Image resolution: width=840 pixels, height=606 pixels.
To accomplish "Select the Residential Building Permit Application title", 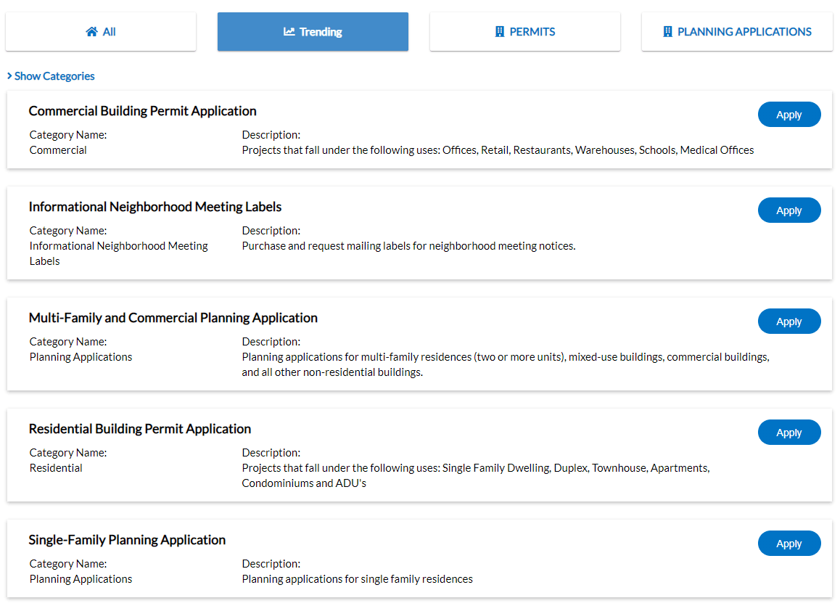I will (139, 428).
